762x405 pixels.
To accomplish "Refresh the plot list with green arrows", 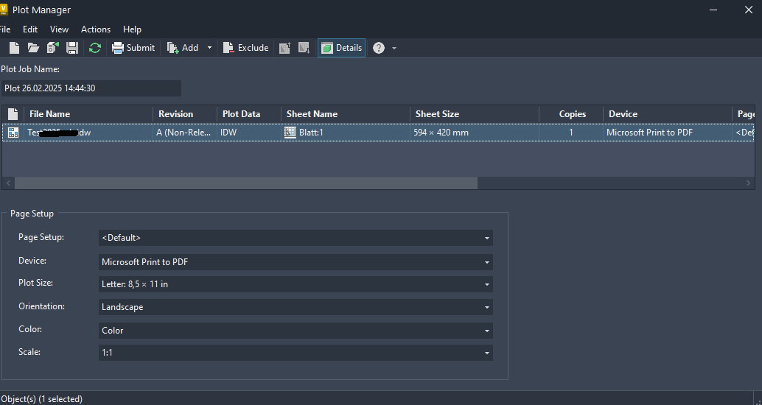I will click(x=95, y=48).
